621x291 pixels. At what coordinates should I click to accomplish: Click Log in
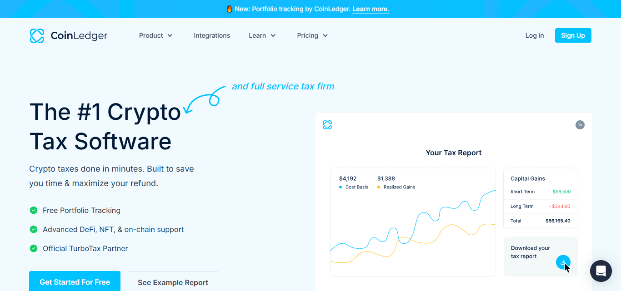(x=535, y=35)
